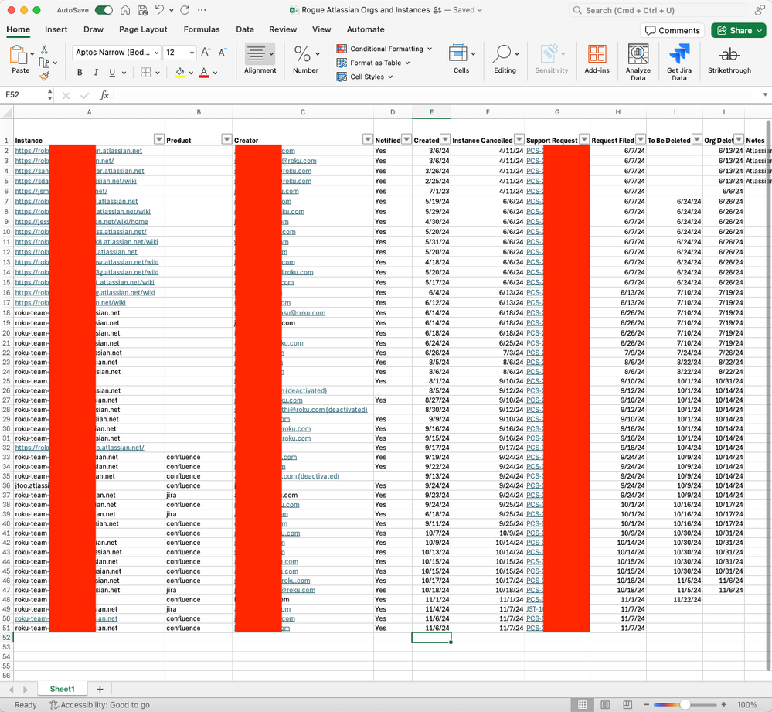Apply the yellow fill color
This screenshot has width=772, height=712.
tap(180, 73)
